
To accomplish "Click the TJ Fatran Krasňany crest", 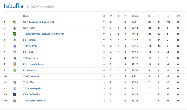I will pos(15,101).
